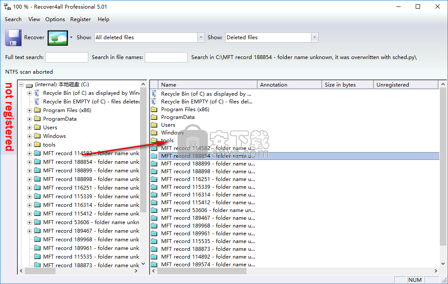Expand Recycle Bin as displayed tree node
Viewport: 448px width, 284px height.
[x=29, y=93]
